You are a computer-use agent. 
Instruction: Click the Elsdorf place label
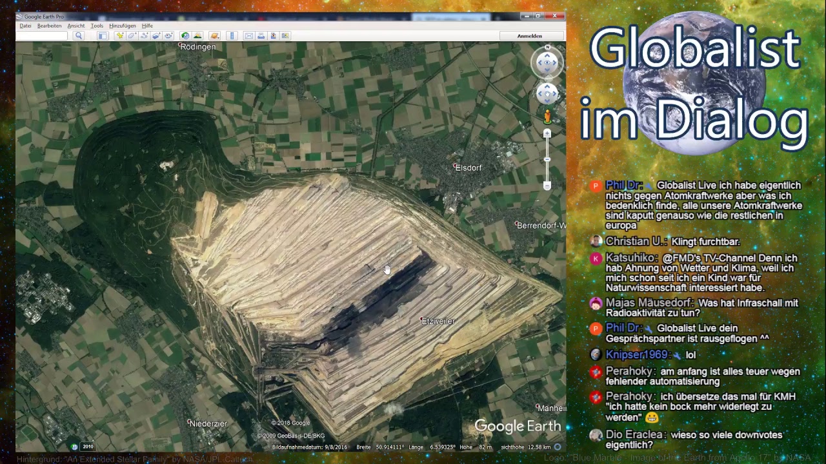coord(468,168)
